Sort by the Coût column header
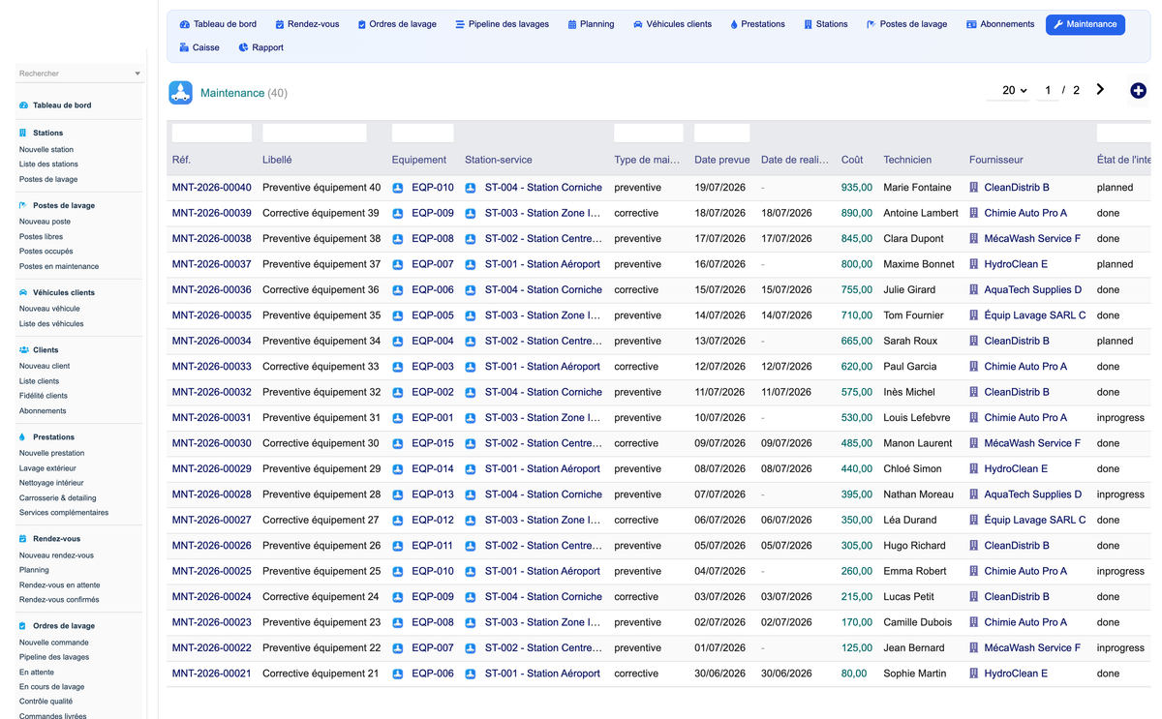 tap(852, 160)
